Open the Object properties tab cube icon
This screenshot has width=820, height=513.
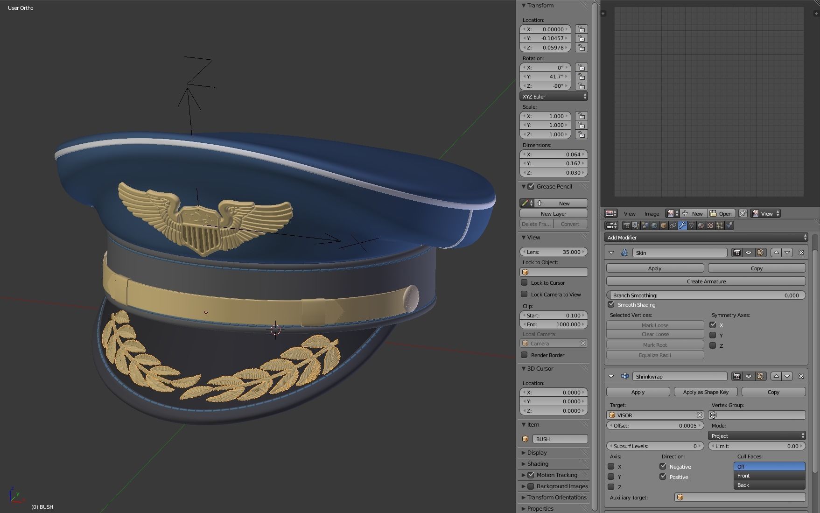click(x=664, y=225)
